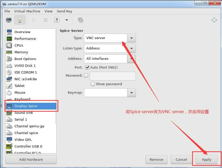Click the CPUs chip icon
222x168 pixels.
point(9,45)
